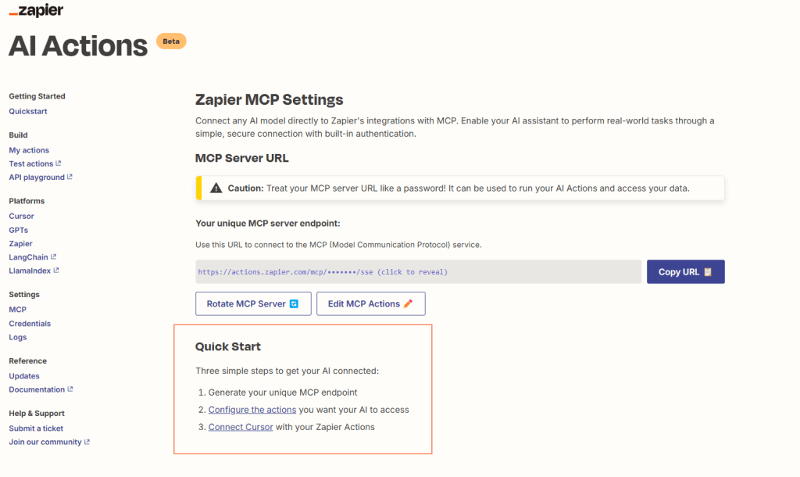This screenshot has height=477, width=800.
Task: Go to My actions
Action: tap(29, 150)
